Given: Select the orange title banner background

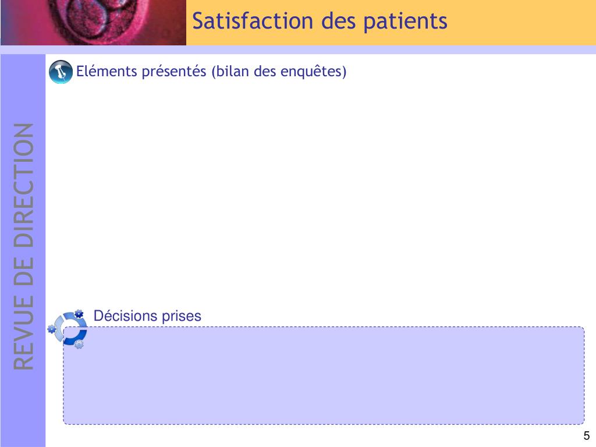Looking at the screenshot, I should [391, 23].
